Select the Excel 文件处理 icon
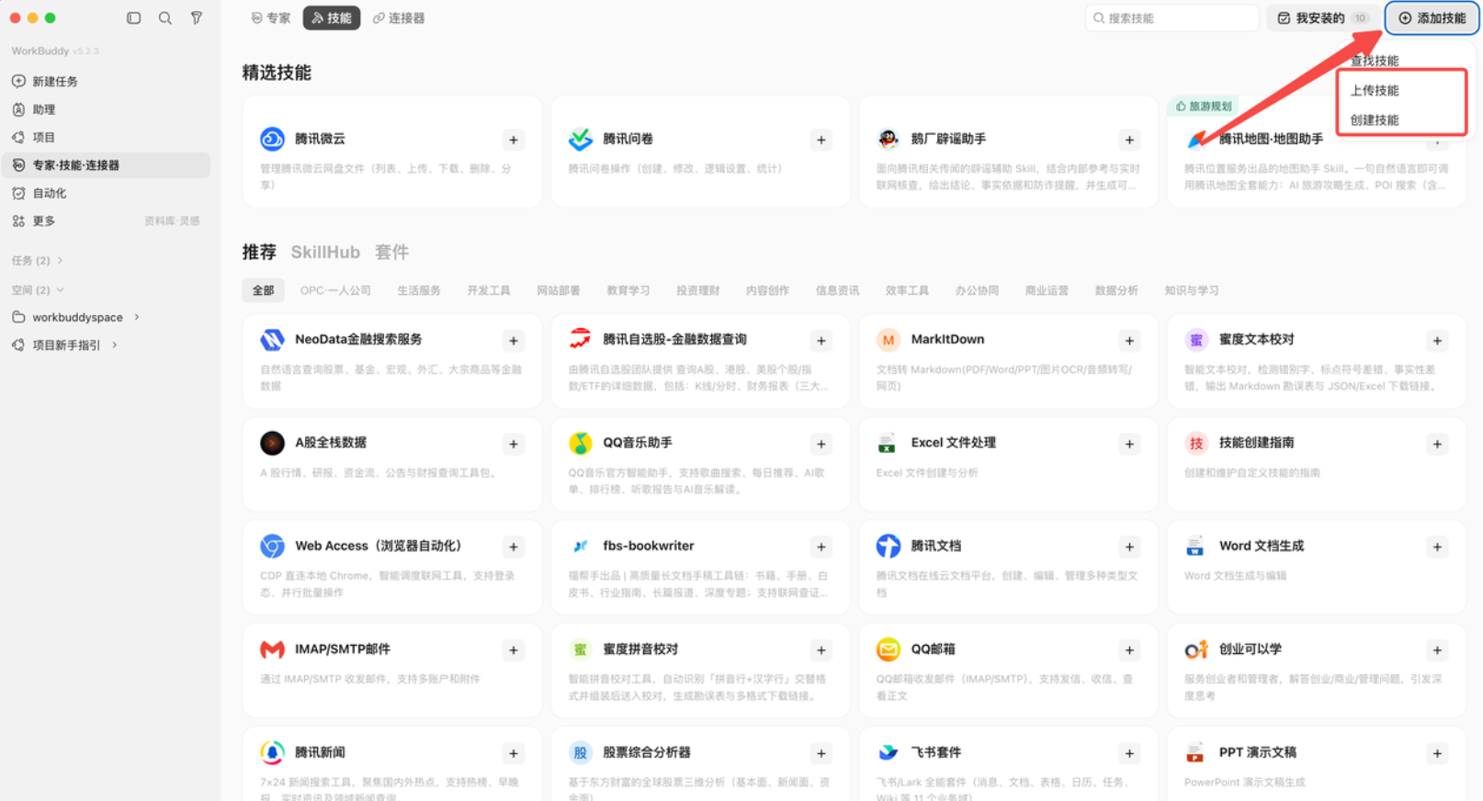The width and height of the screenshot is (1483, 801). point(889,443)
